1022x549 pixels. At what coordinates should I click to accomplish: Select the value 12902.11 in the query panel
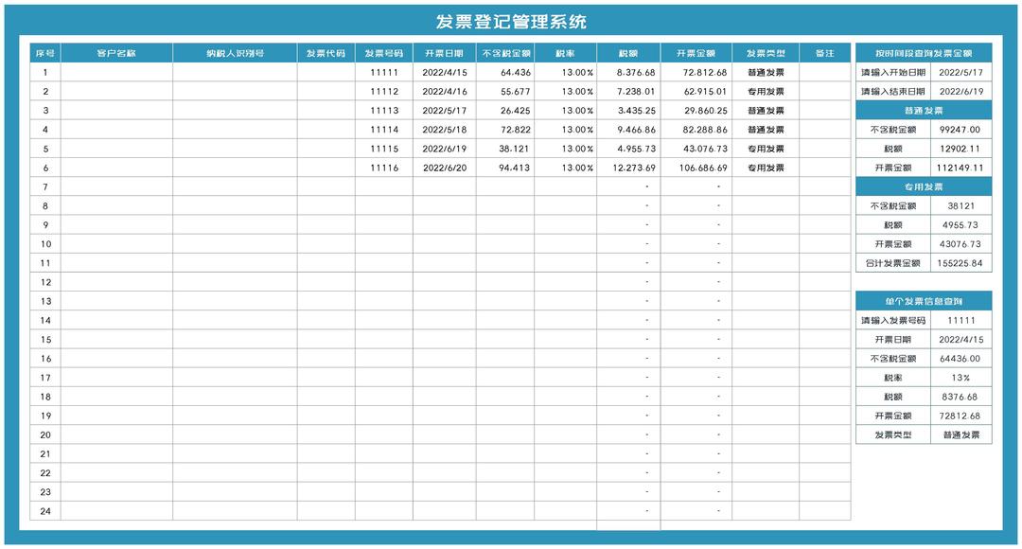(x=961, y=149)
